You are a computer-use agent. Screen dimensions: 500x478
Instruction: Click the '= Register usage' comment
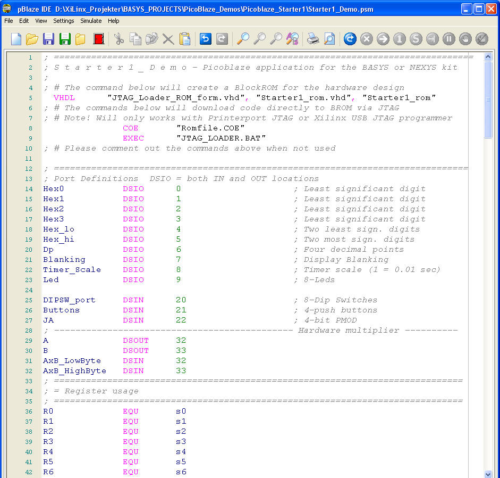(96, 391)
